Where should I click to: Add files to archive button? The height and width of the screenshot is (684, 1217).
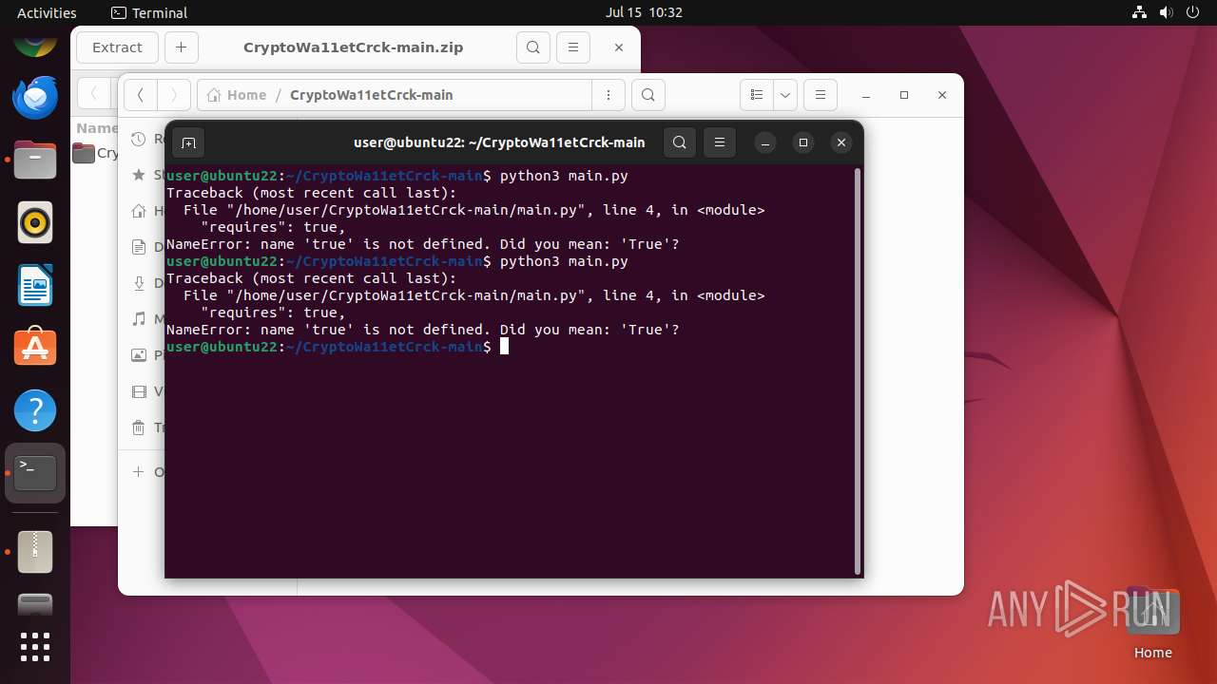[181, 47]
